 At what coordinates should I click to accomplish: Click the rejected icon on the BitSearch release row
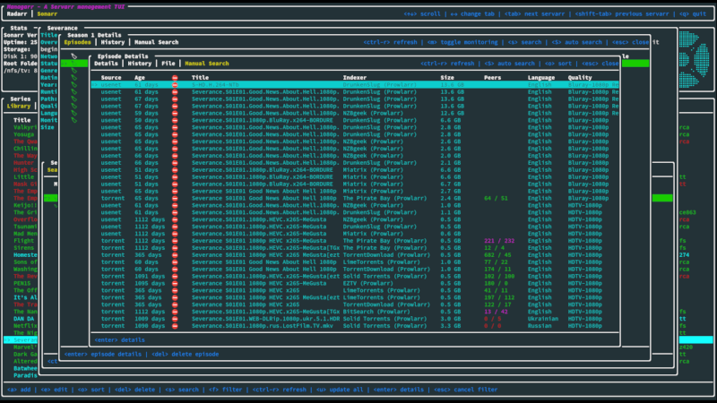pyautogui.click(x=175, y=311)
